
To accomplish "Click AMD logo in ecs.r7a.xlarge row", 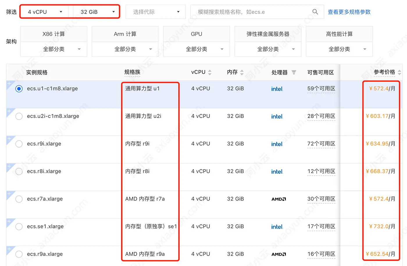I will tap(279, 199).
